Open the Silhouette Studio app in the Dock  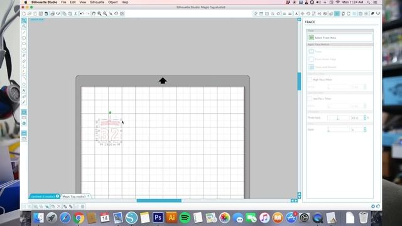pyautogui.click(x=131, y=218)
